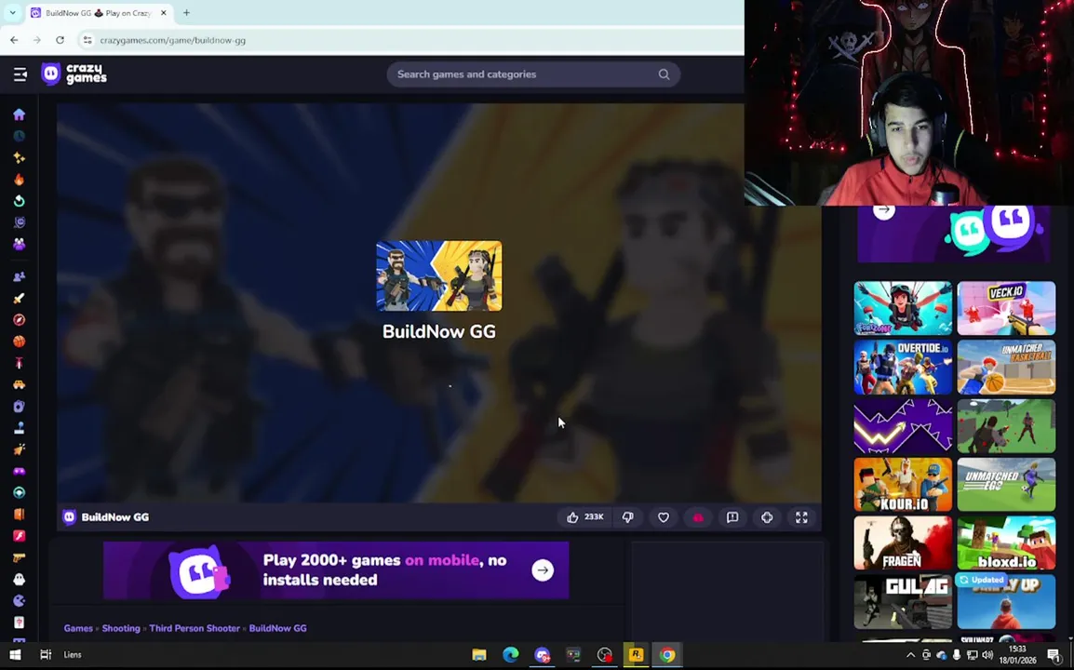Expand the tab search dropdown in Chrome
This screenshot has height=670, width=1074.
tap(12, 12)
